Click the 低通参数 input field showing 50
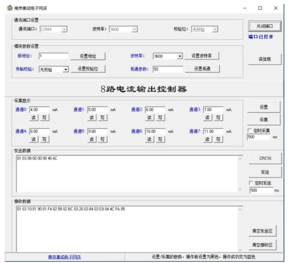Image resolution: width=290 pixels, height=263 pixels. tap(168, 69)
